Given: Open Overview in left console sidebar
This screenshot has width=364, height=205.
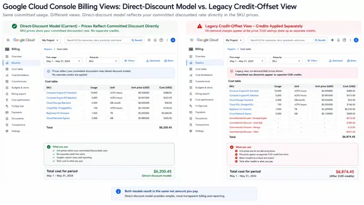Looking at the screenshot, I should click(x=16, y=57).
